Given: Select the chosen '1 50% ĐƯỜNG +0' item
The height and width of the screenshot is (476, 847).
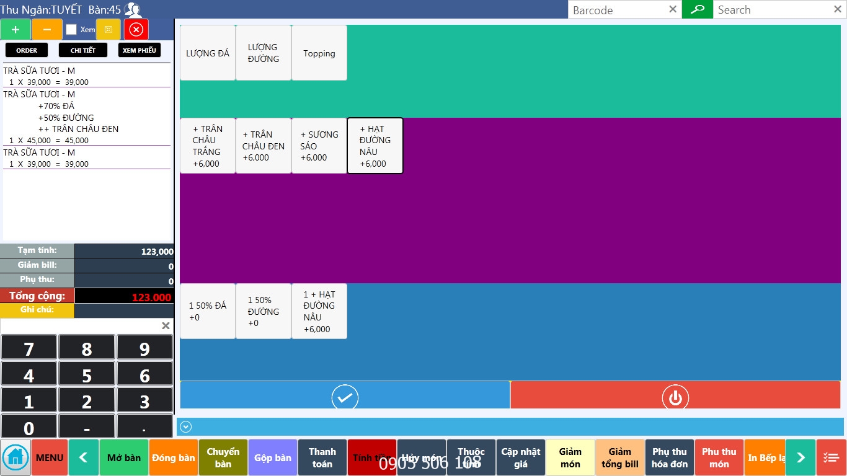Looking at the screenshot, I should (x=264, y=311).
